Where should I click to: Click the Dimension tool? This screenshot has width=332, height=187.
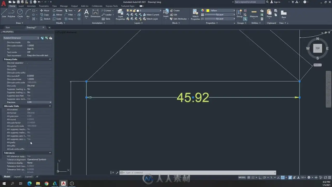(x=95, y=14)
